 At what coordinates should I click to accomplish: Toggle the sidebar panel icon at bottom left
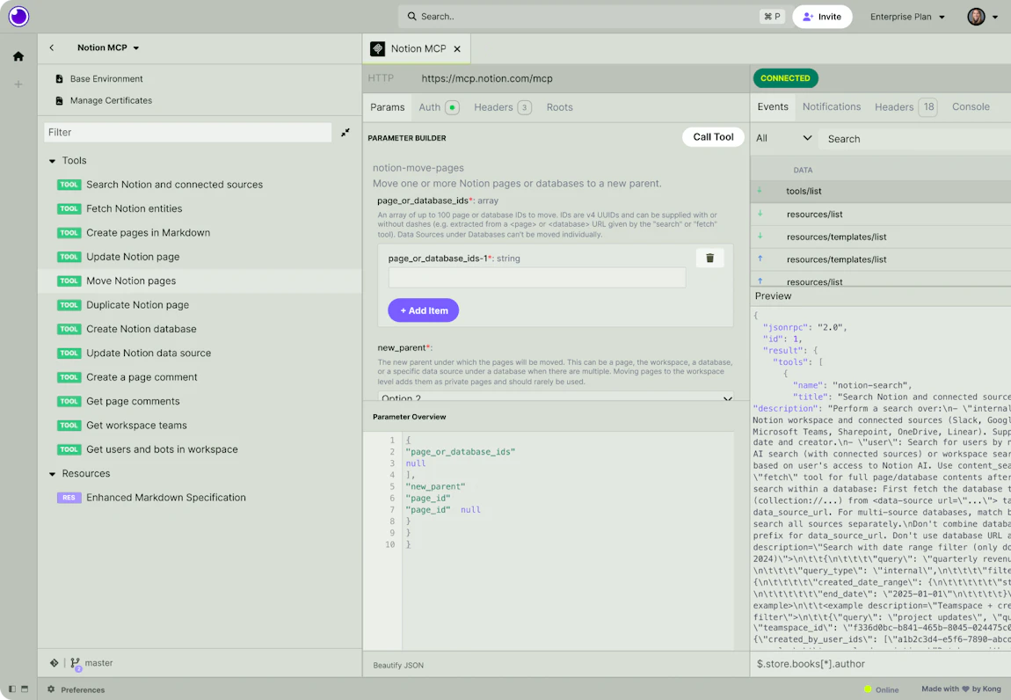click(x=12, y=689)
